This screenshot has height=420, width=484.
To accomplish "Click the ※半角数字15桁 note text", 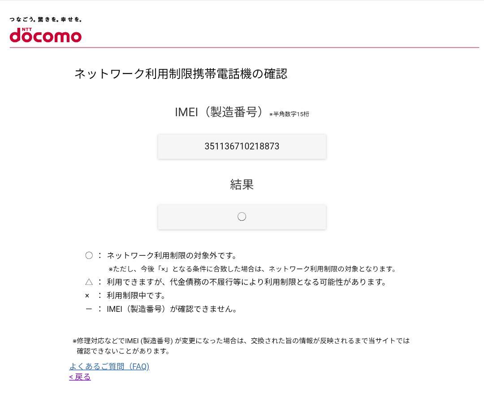I will (x=290, y=114).
